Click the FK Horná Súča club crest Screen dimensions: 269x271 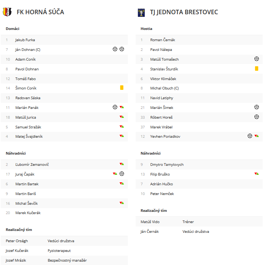7,12
